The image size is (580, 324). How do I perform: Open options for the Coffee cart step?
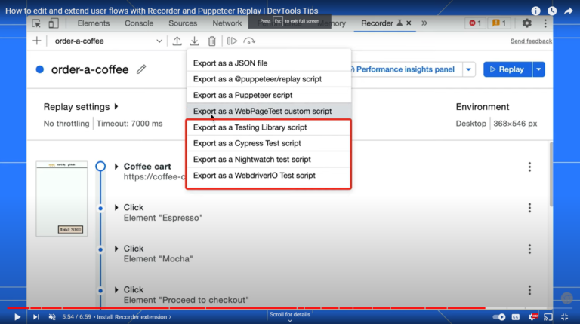point(529,167)
